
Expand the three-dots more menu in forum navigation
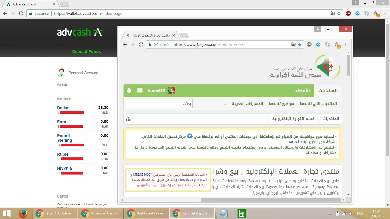pos(225,104)
